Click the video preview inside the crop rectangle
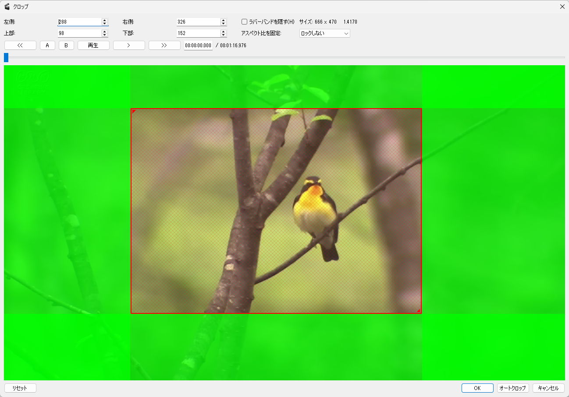 click(276, 211)
